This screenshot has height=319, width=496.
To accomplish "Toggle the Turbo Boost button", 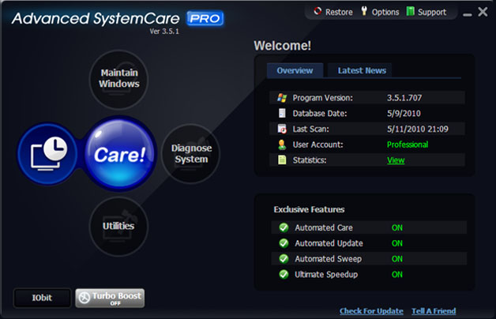I will coord(110,298).
